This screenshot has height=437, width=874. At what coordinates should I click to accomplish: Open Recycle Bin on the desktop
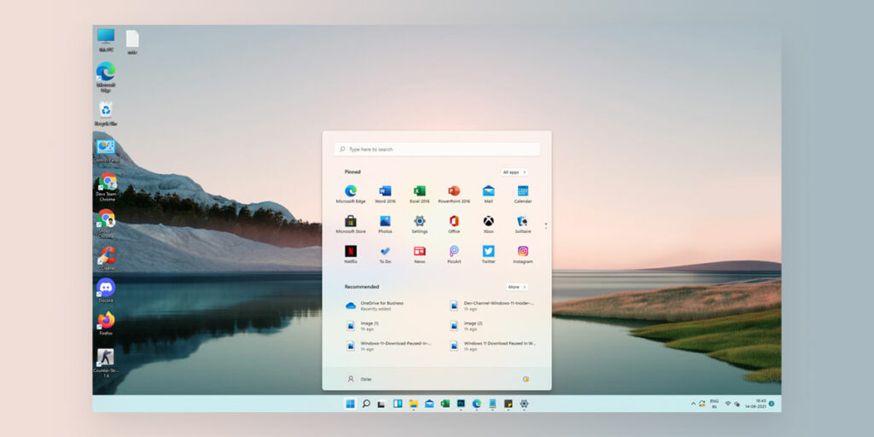[105, 111]
